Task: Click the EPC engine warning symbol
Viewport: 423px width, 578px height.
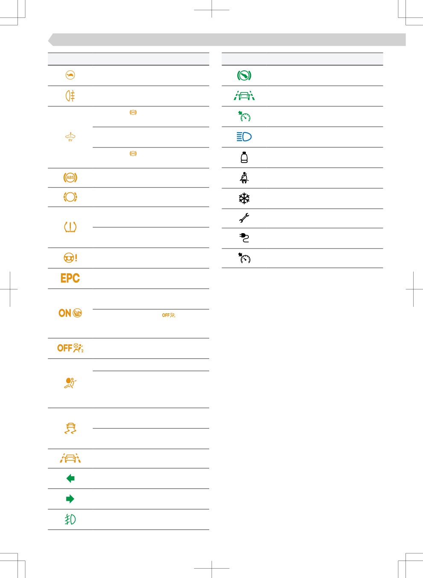Action: 70,278
